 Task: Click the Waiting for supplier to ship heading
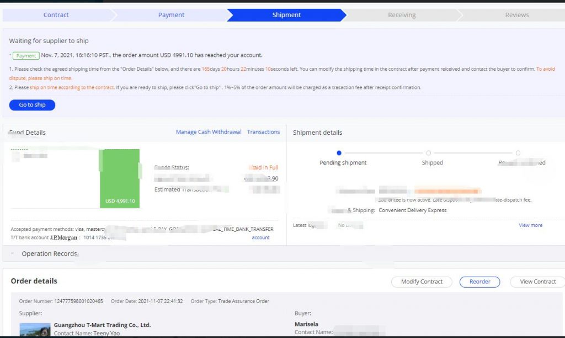coord(49,41)
